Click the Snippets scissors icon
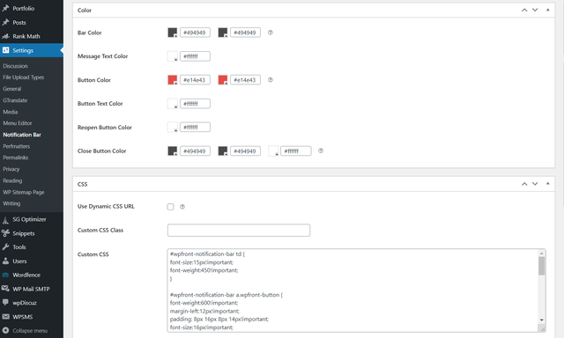The height and width of the screenshot is (338, 564). tap(5, 233)
